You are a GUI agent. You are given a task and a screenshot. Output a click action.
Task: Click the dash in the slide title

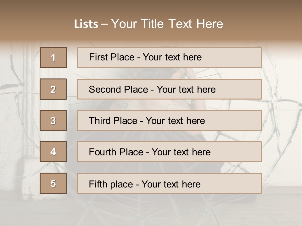pyautogui.click(x=104, y=24)
